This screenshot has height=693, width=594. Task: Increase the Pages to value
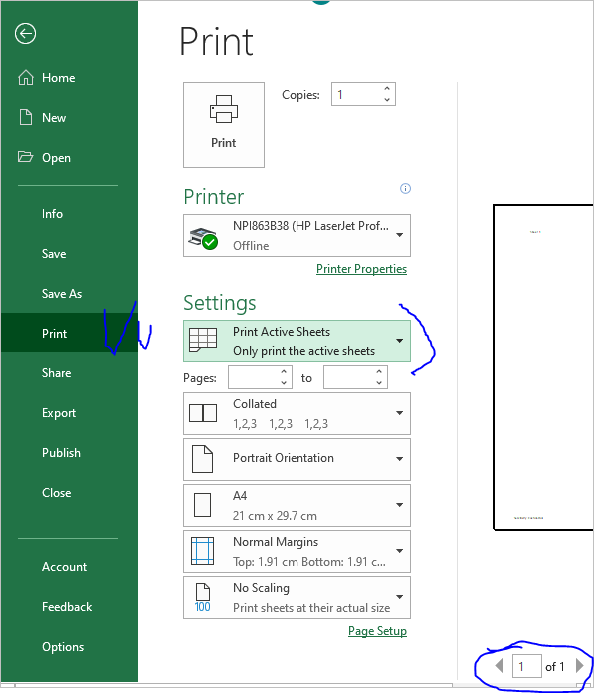point(379,372)
